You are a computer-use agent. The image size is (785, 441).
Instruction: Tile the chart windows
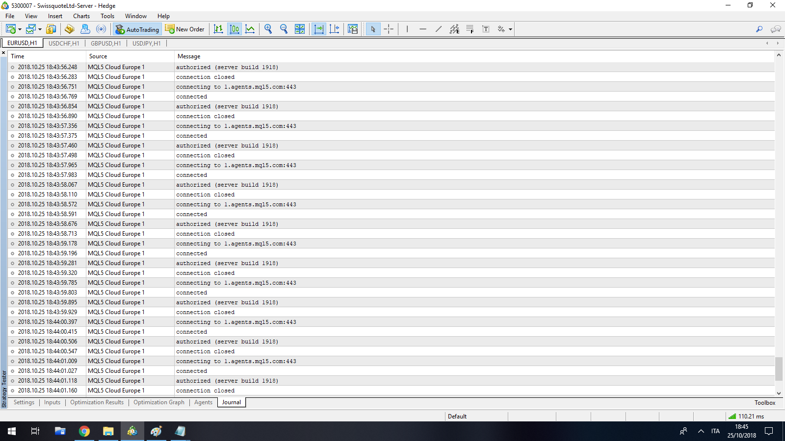pyautogui.click(x=300, y=29)
